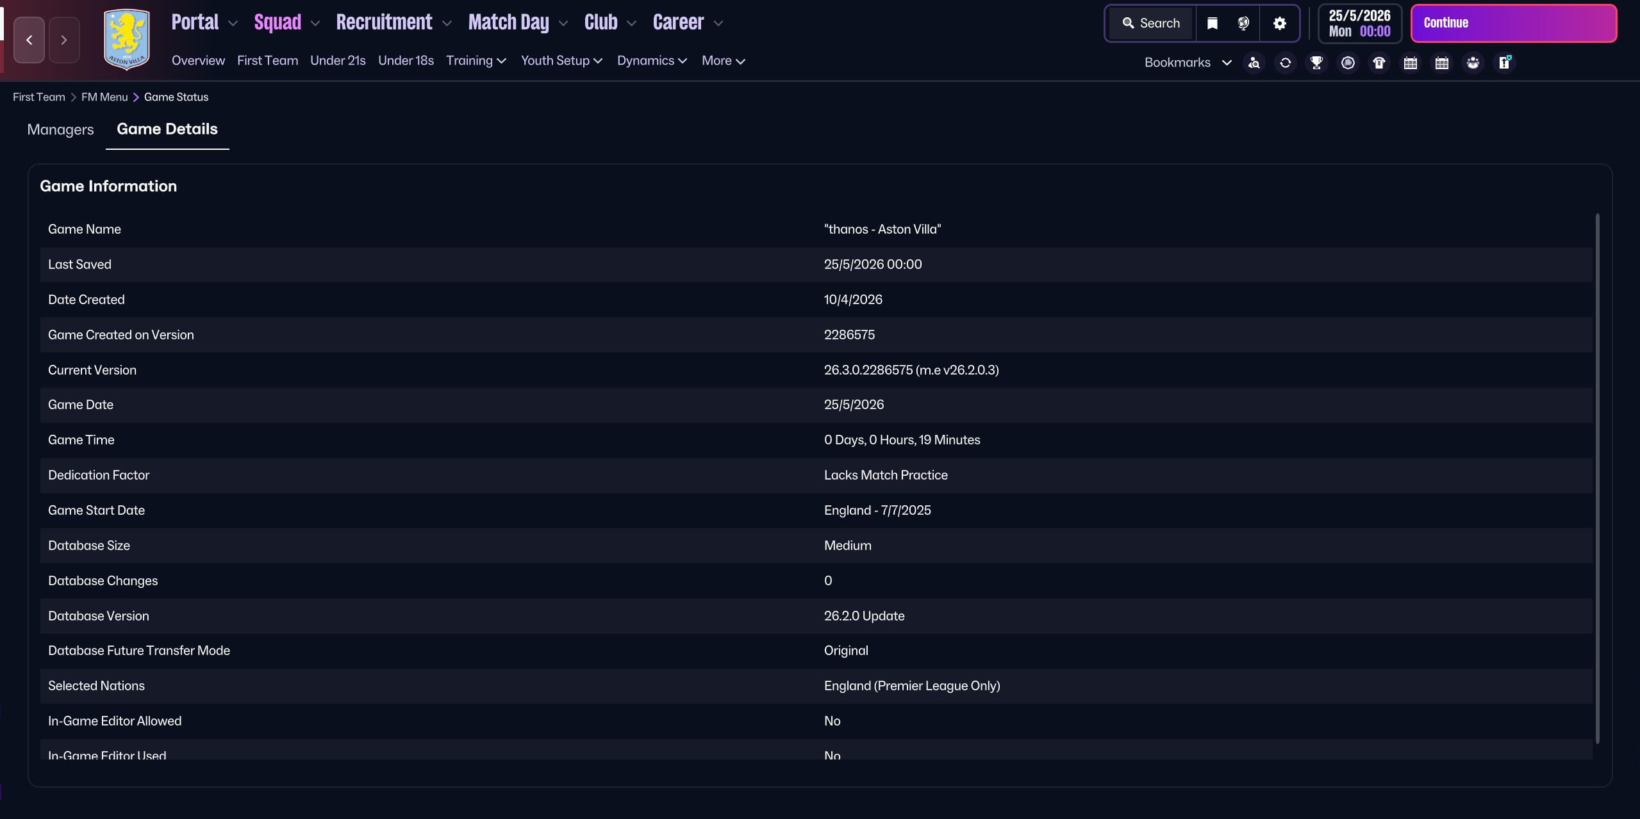Open the Recruitment menu
1640x819 pixels.
coord(393,22)
